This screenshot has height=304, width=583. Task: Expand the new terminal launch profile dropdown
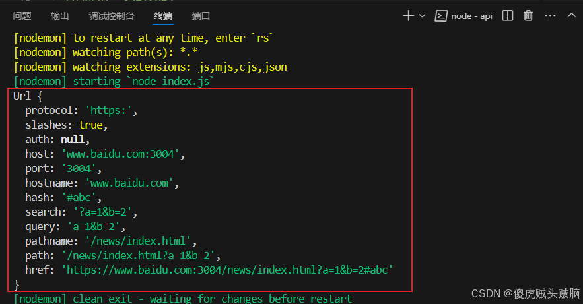tap(422, 16)
